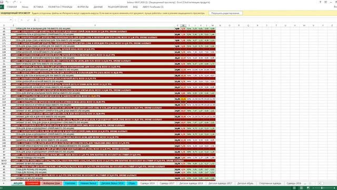Select column Z header
The image size is (337, 190).
[332, 25]
